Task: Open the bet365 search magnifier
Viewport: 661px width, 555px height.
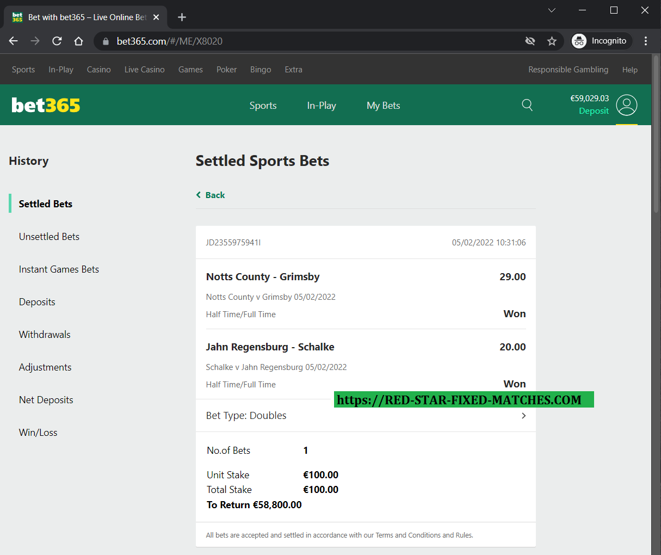Action: point(527,105)
